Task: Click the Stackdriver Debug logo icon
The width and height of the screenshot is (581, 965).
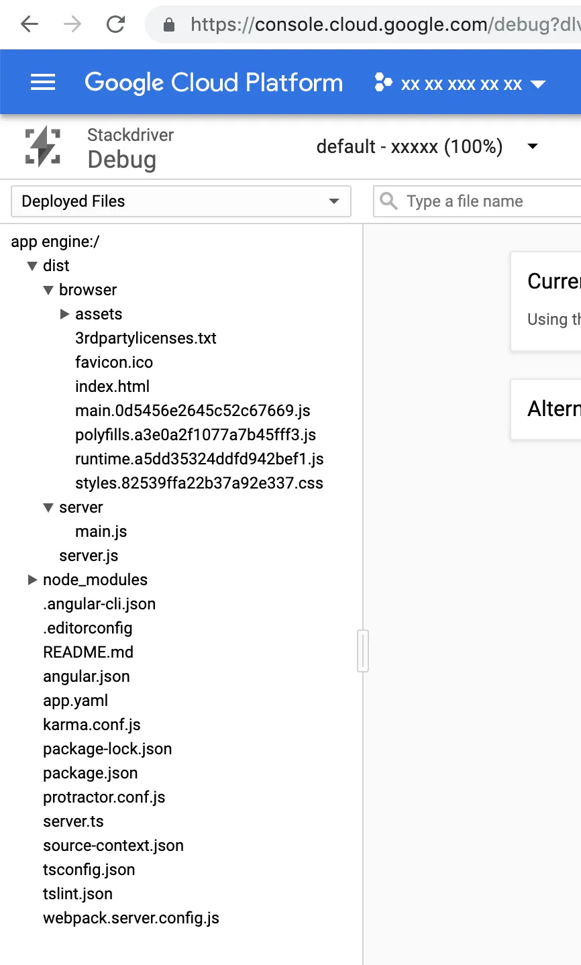Action: click(43, 146)
